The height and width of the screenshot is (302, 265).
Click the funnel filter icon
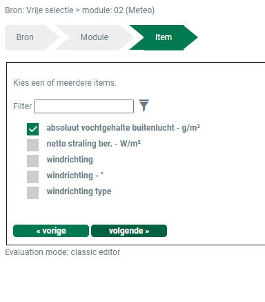click(x=144, y=106)
